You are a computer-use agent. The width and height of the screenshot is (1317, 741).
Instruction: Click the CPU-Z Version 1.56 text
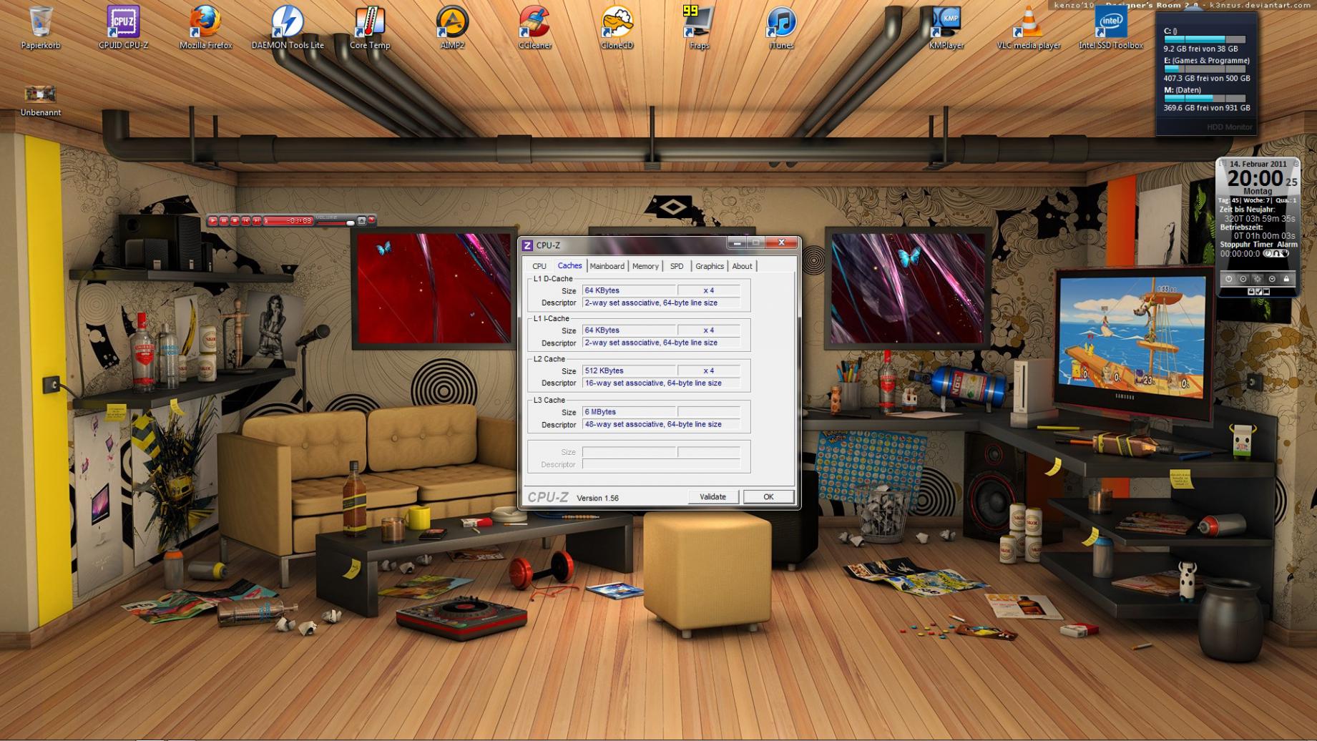597,498
